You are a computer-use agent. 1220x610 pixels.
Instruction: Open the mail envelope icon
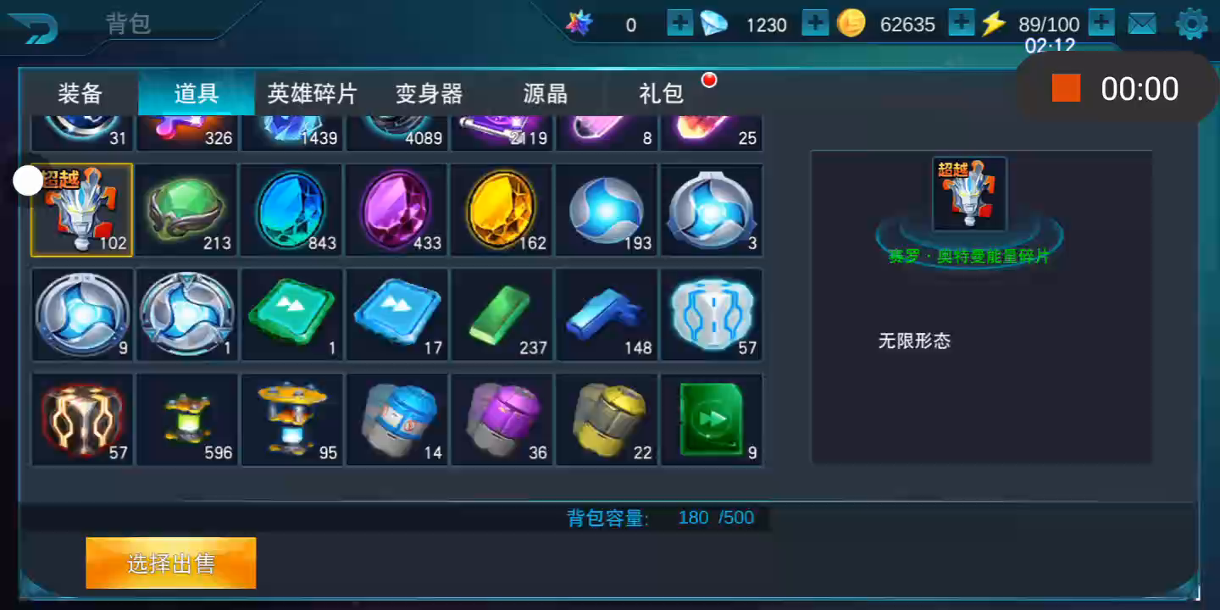1142,24
